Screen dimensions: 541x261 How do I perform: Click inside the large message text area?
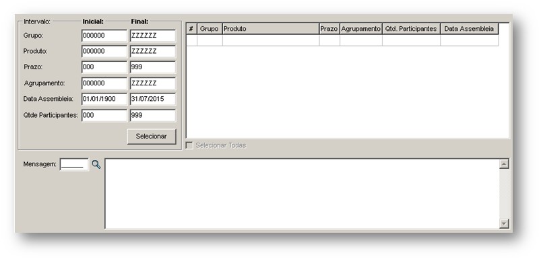coord(302,194)
